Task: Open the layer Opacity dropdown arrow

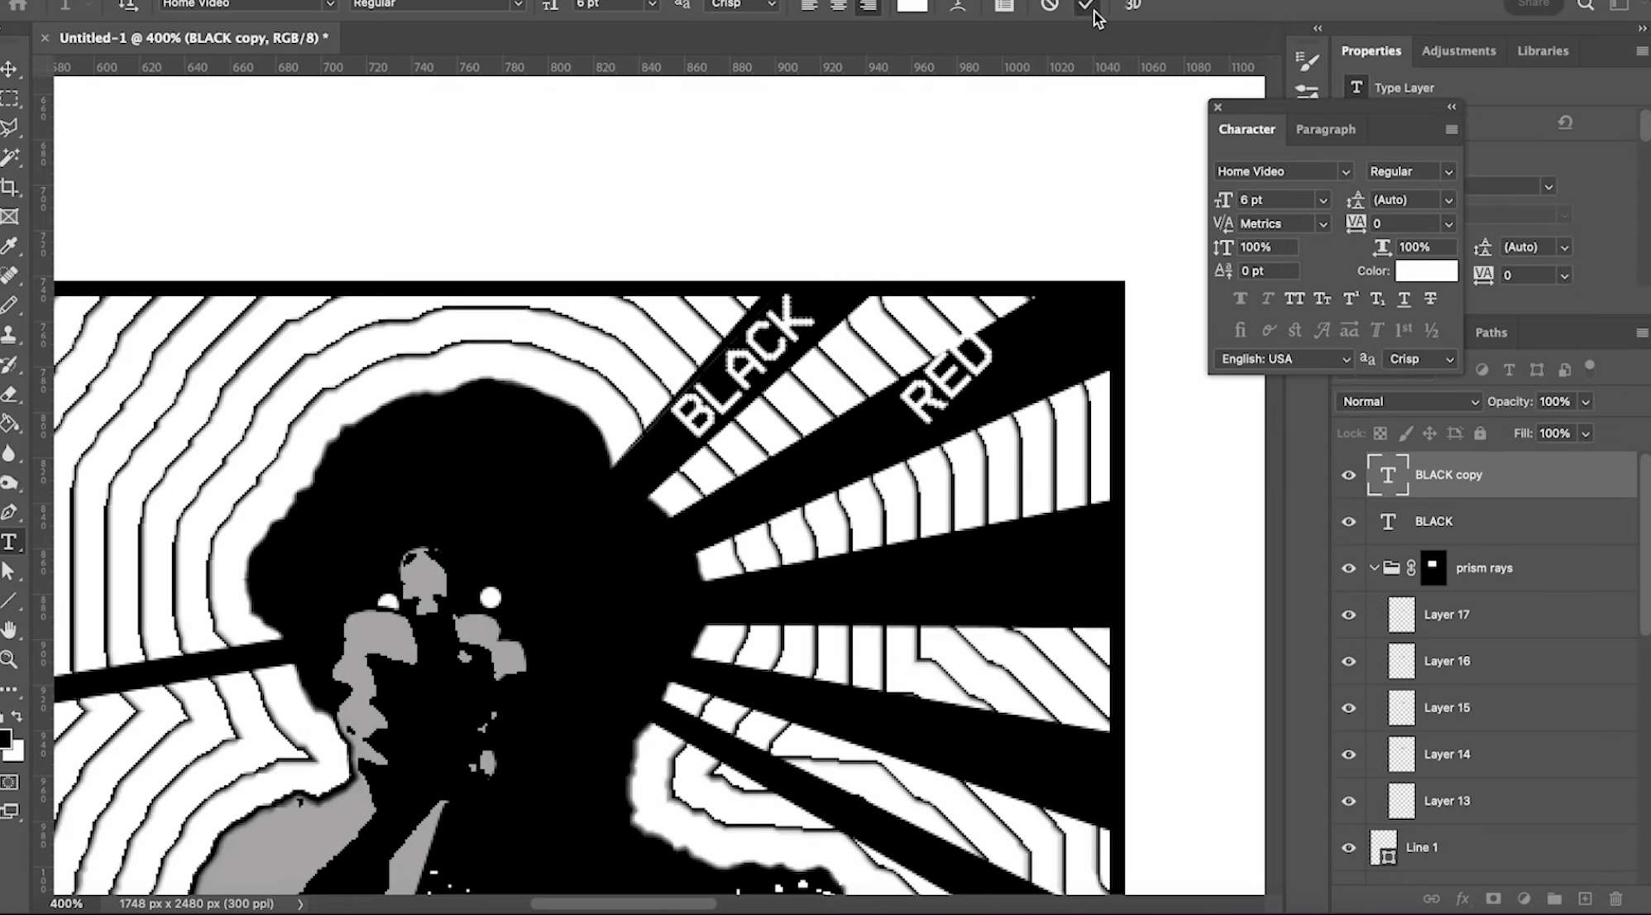Action: tap(1586, 402)
